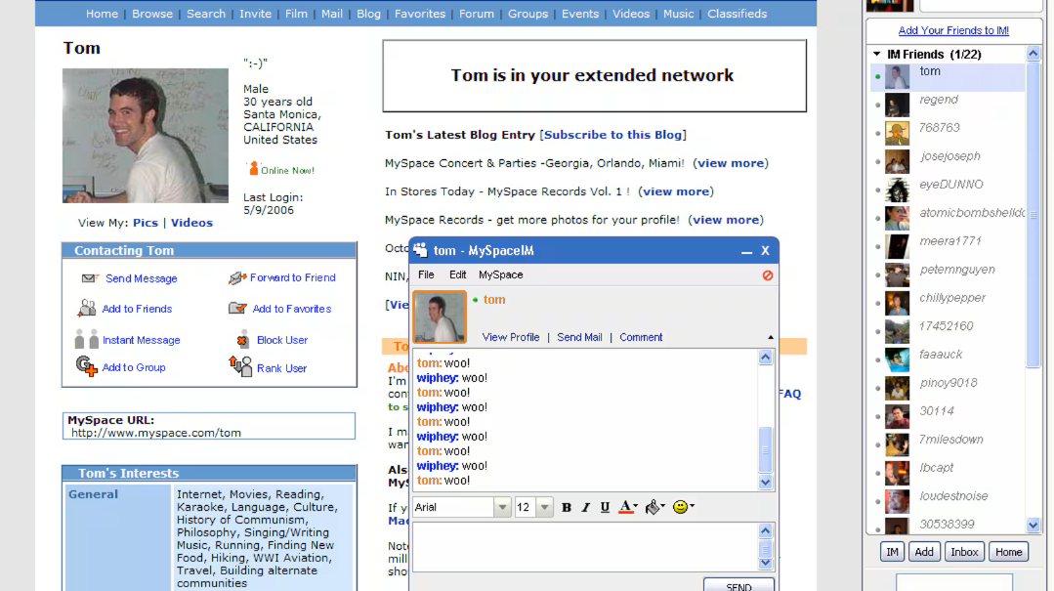Click the Forward to Friend icon
This screenshot has width=1054, height=591.
pos(236,277)
